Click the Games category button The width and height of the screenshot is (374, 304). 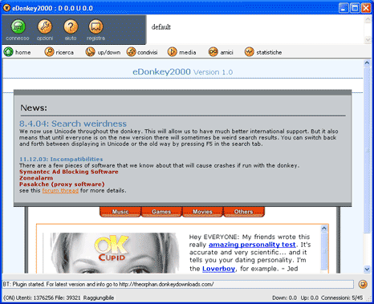pos(161,212)
